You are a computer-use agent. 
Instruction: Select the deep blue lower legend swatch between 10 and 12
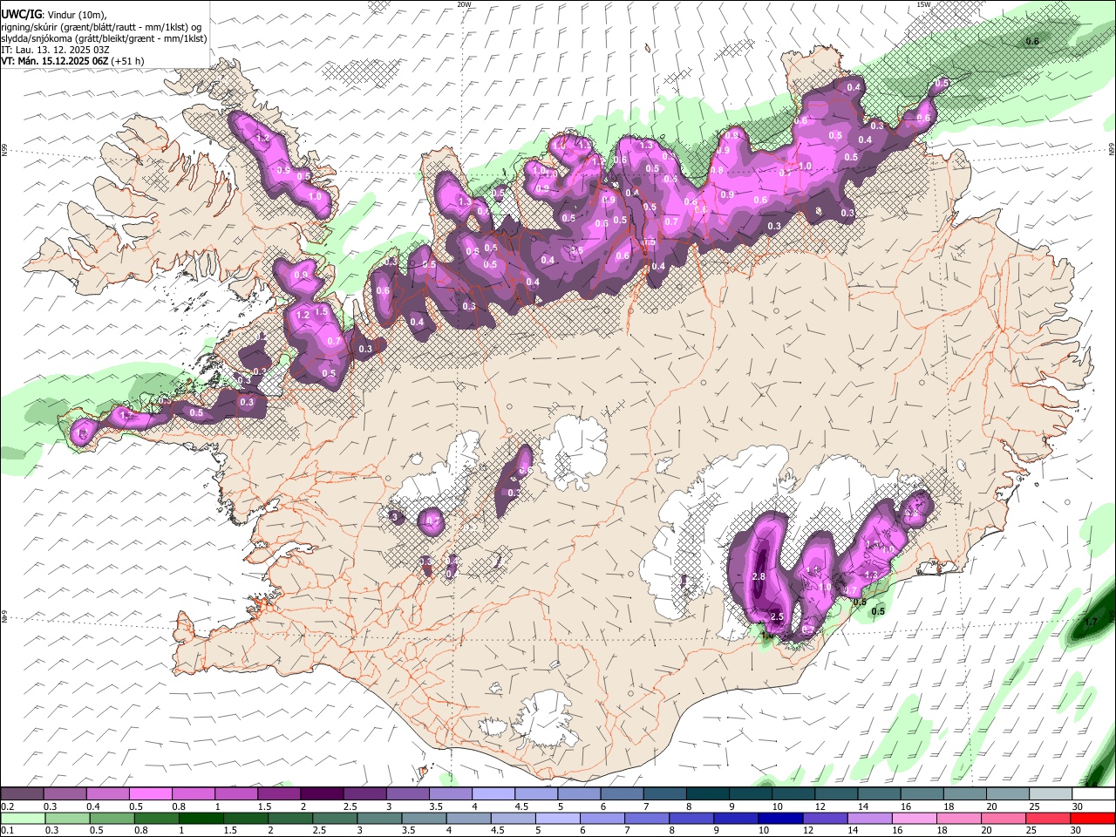780,818
